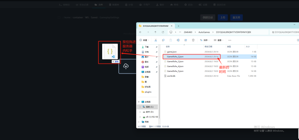This screenshot has height=140, width=299.
Task: Click the PC icon in address bar
Action: [171, 32]
